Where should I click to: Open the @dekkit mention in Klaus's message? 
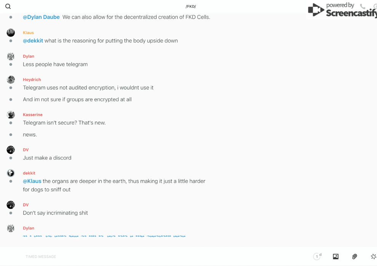[33, 41]
